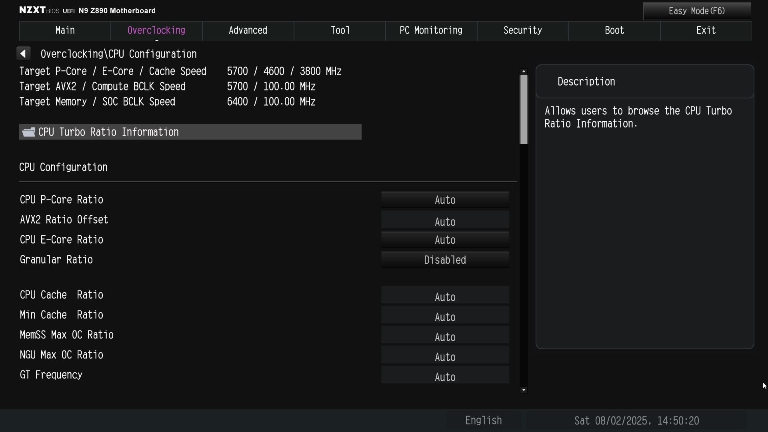Click the Min Cache Ratio label

click(x=62, y=315)
